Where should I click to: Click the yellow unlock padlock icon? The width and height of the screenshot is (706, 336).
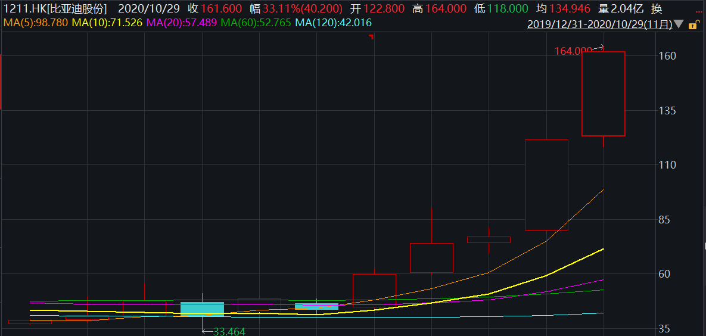(x=693, y=25)
